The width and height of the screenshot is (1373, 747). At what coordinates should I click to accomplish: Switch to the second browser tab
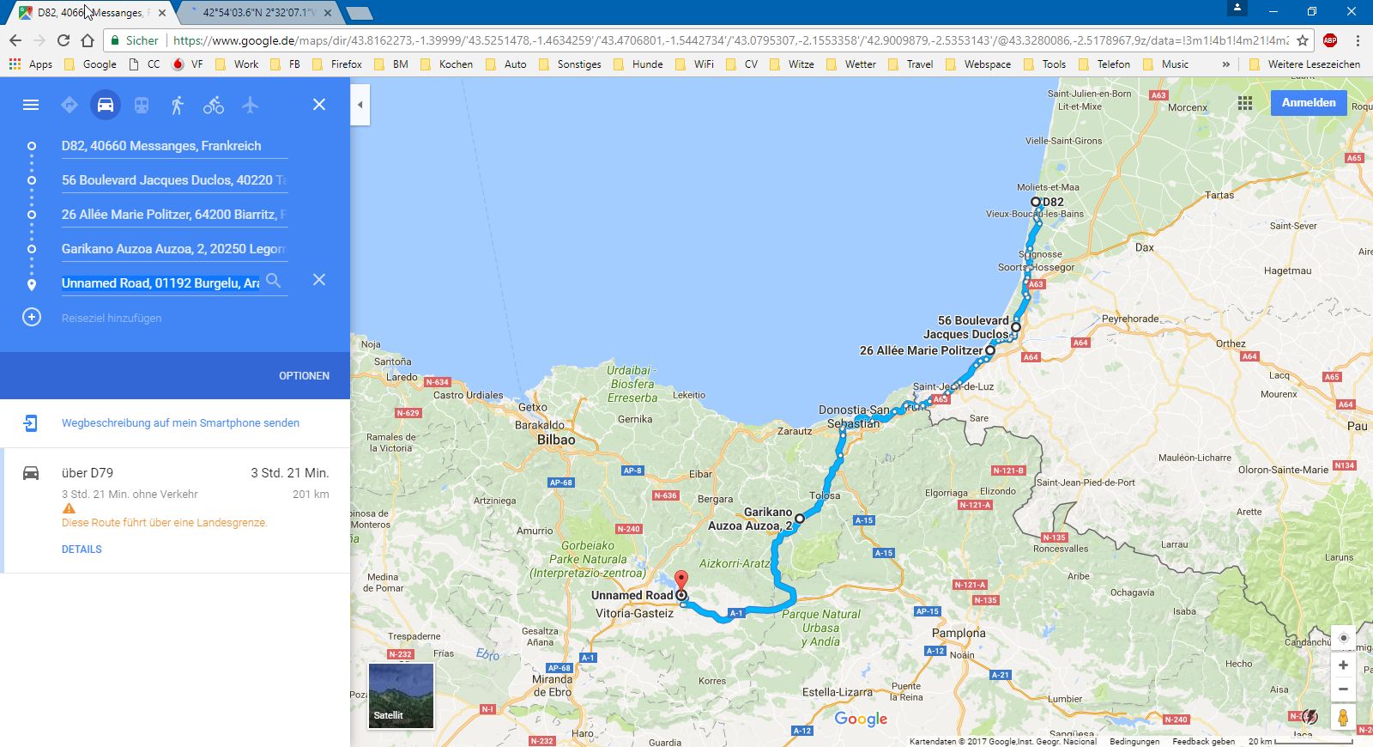coord(257,13)
